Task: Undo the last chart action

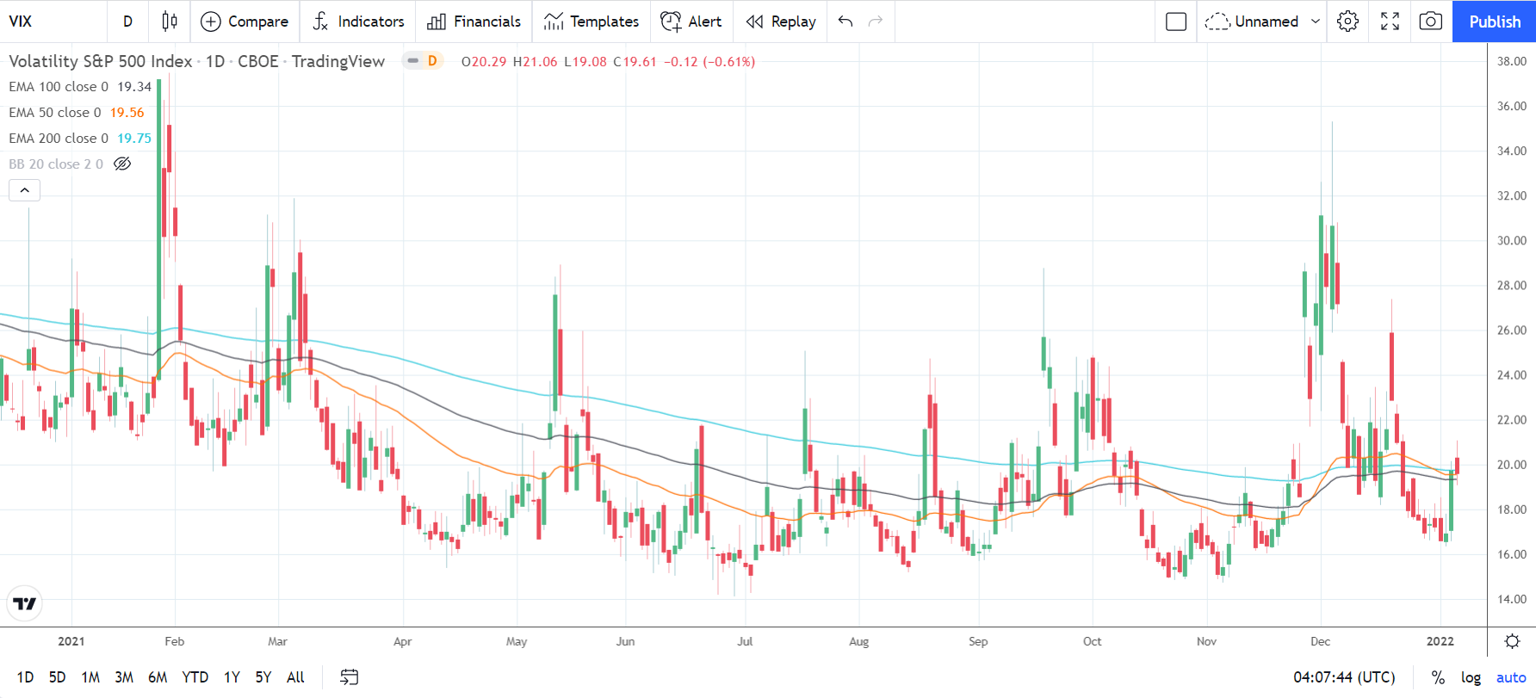Action: tap(845, 22)
